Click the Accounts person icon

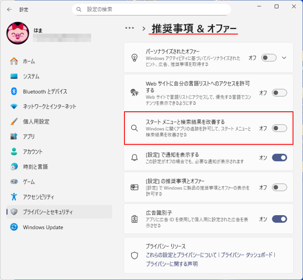[14, 151]
